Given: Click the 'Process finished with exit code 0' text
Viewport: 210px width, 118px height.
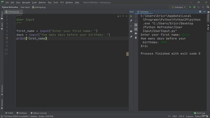Looking at the screenshot, I should point(171,54).
